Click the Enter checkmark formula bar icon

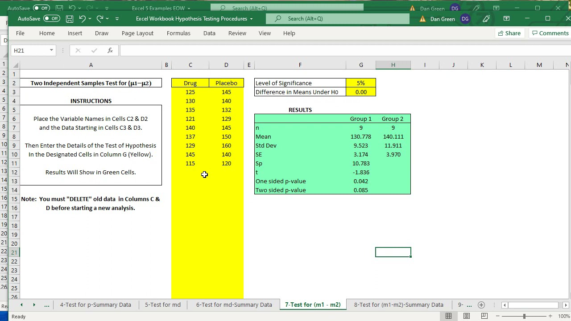94,50
